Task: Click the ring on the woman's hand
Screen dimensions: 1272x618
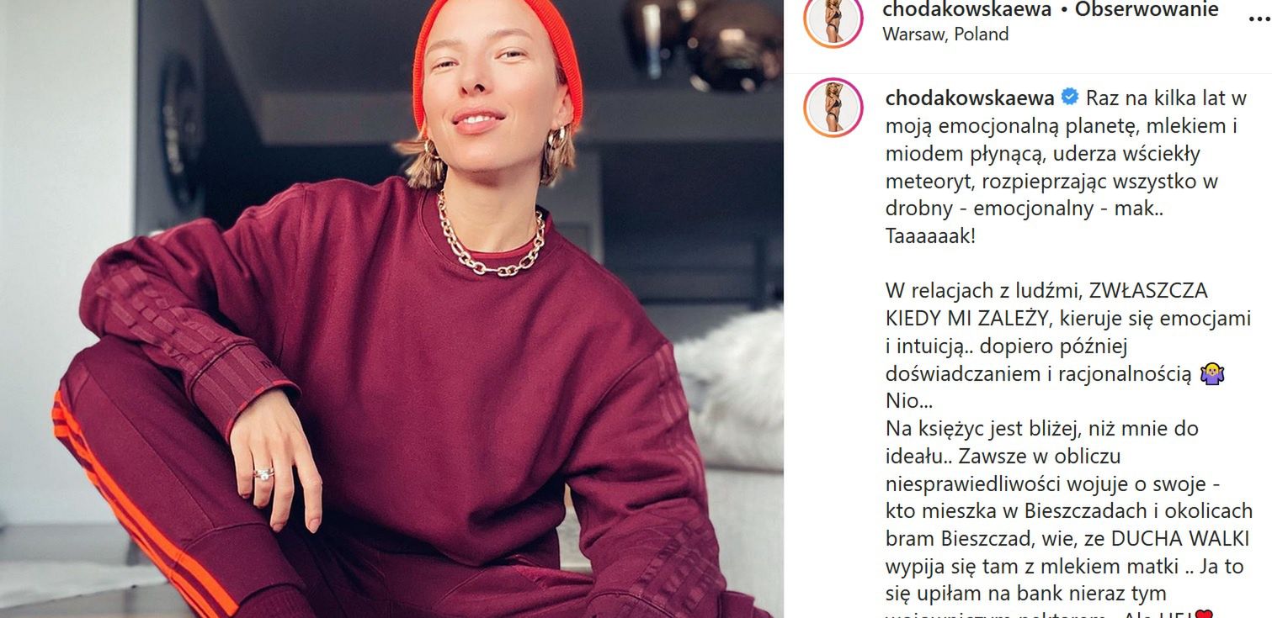Action: (x=263, y=473)
